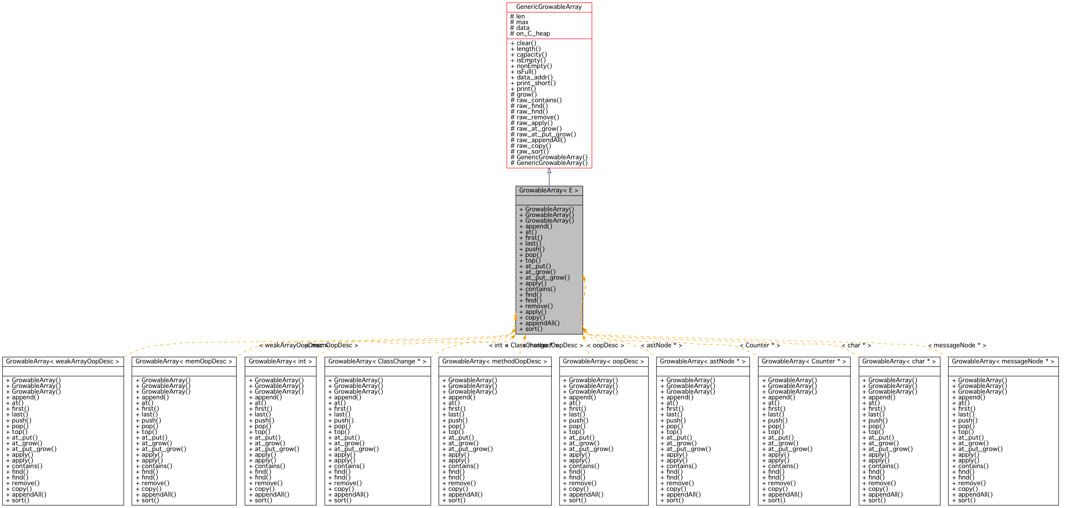Select '+ data_addr()' in GenericGrowableArray
The width and height of the screenshot is (1065, 508).
coord(532,78)
